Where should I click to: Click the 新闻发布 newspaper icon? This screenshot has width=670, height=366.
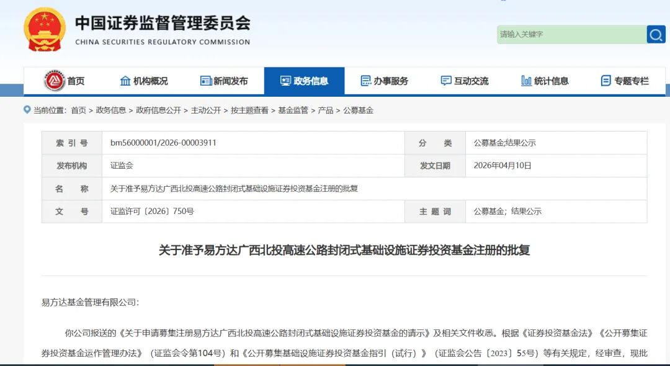tap(206, 81)
